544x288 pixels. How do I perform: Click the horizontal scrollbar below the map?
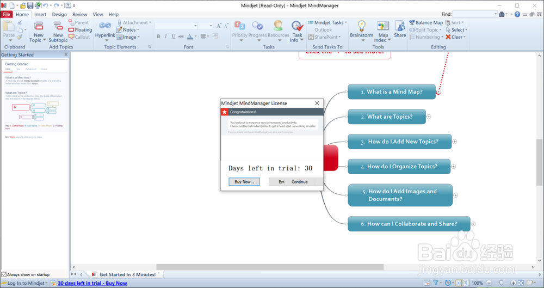tap(270, 267)
